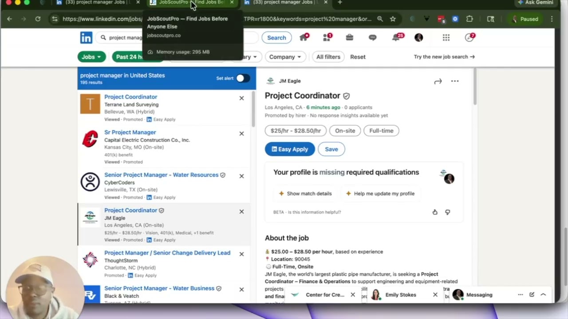Open My Network people icon
Viewport: 568px width, 319px height.
point(327,37)
